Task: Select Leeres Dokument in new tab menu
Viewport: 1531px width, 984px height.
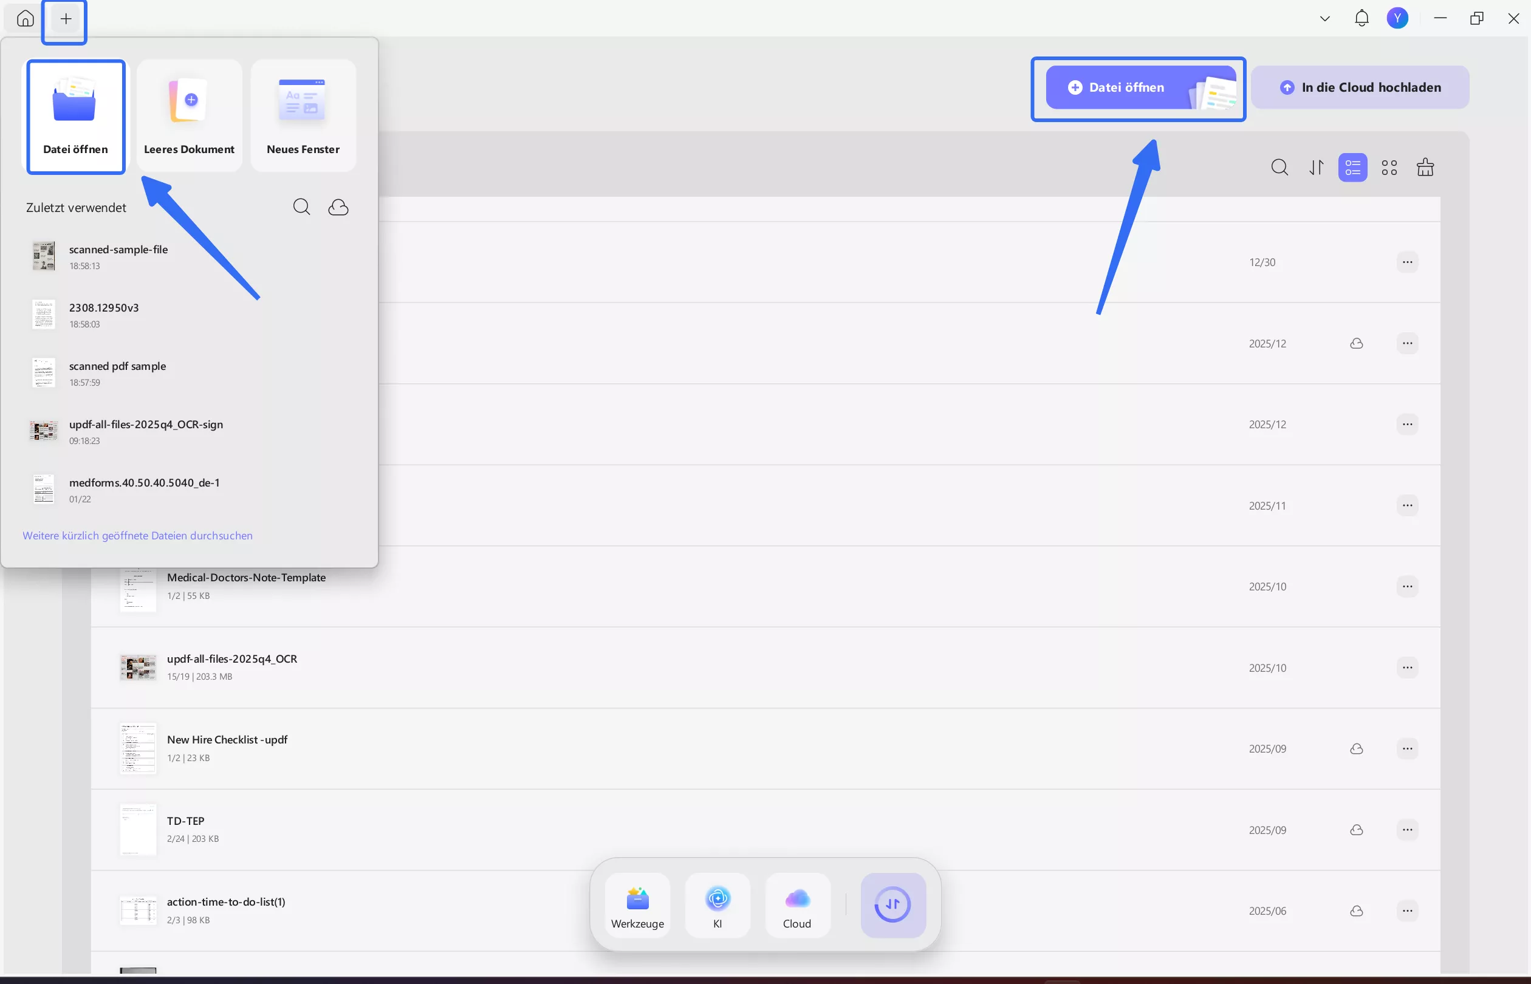Action: (189, 115)
